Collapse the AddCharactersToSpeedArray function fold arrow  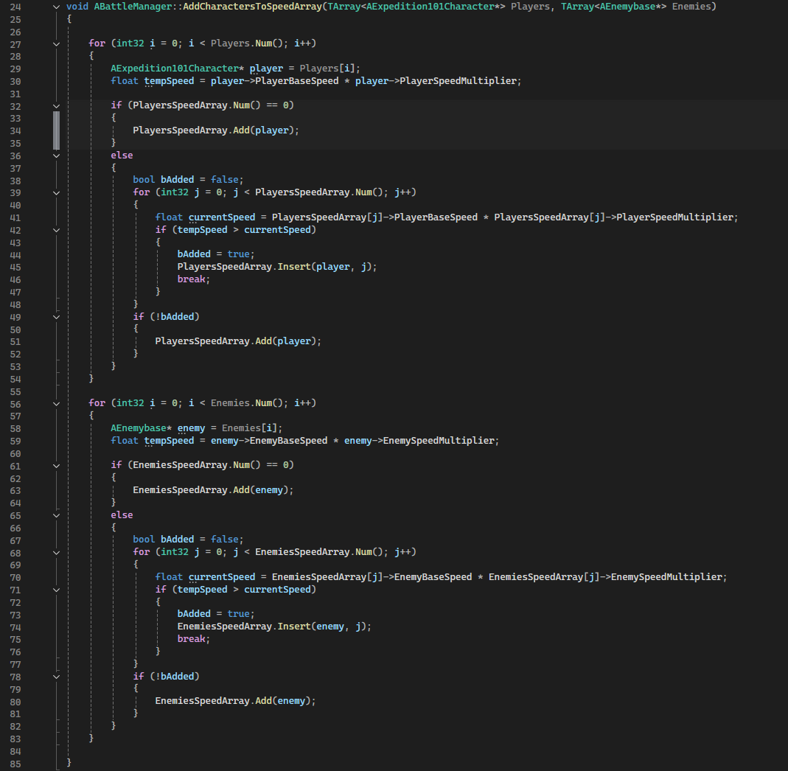pyautogui.click(x=56, y=6)
